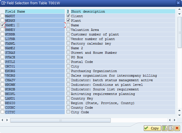Click the Field Name column header
The height and width of the screenshot is (133, 182).
coord(35,11)
